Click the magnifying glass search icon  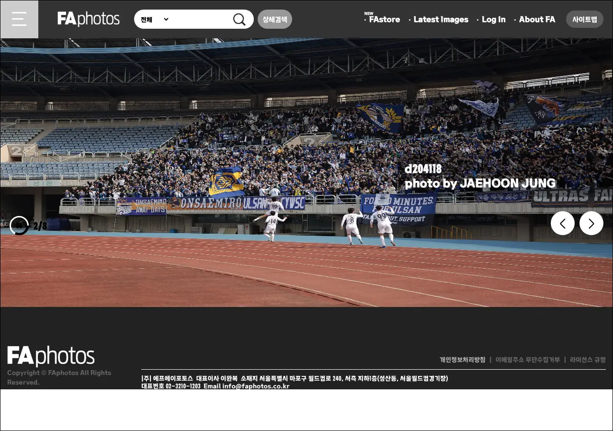(239, 20)
